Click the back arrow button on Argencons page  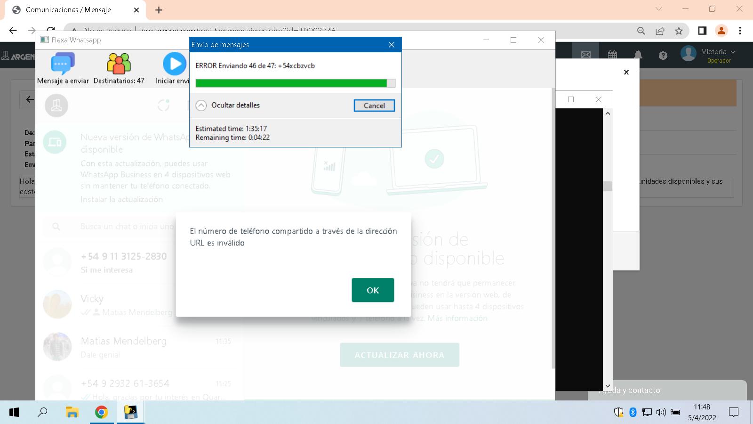click(30, 99)
